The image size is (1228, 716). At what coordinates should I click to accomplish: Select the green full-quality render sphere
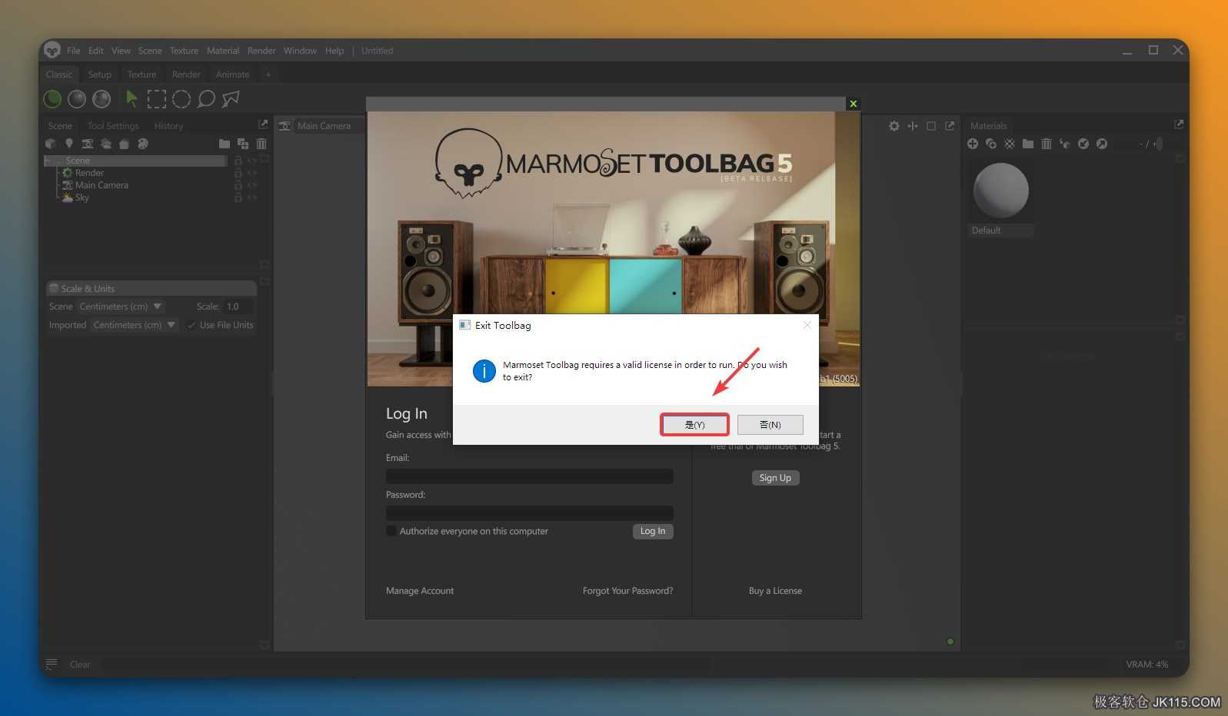click(x=52, y=99)
